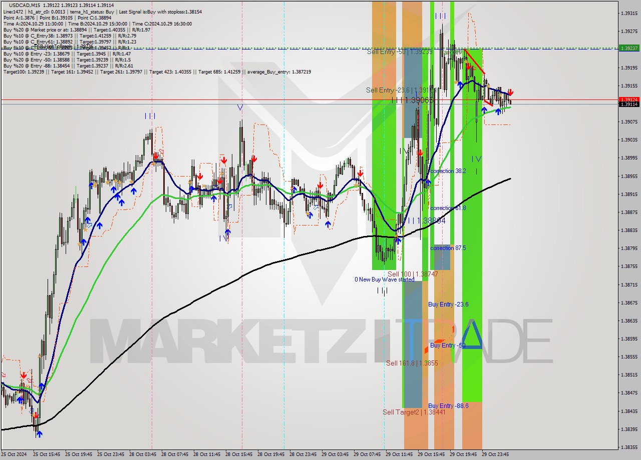The height and width of the screenshot is (460, 641).
Task: Click the 1.39155 price axis value
Action: click(x=629, y=85)
